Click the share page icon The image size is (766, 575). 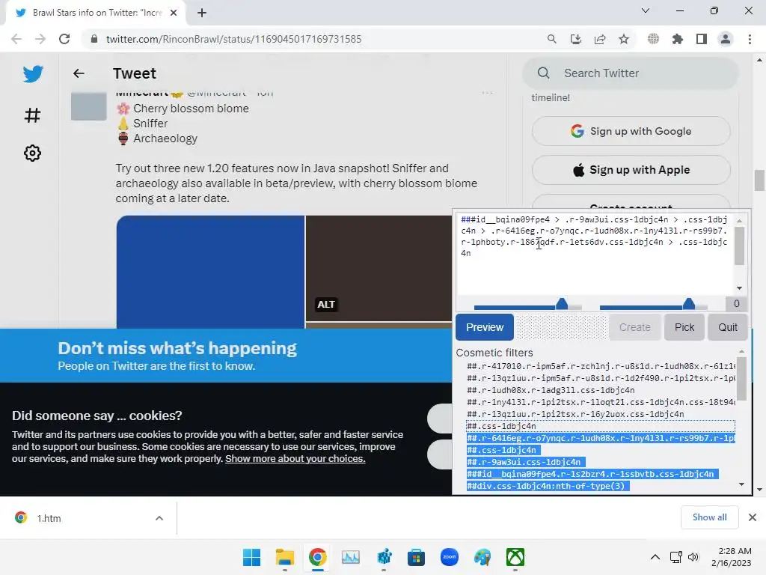pyautogui.click(x=600, y=39)
